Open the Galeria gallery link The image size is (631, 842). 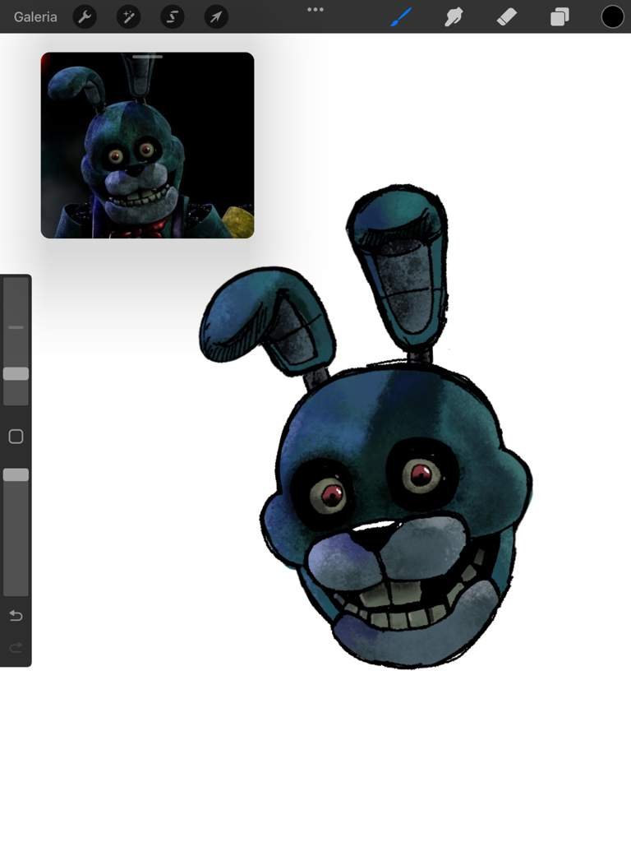coord(35,17)
